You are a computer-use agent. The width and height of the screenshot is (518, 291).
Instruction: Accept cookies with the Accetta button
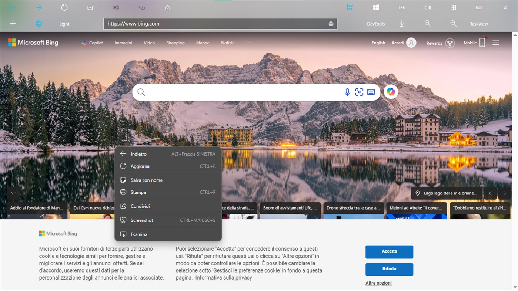pyautogui.click(x=389, y=252)
